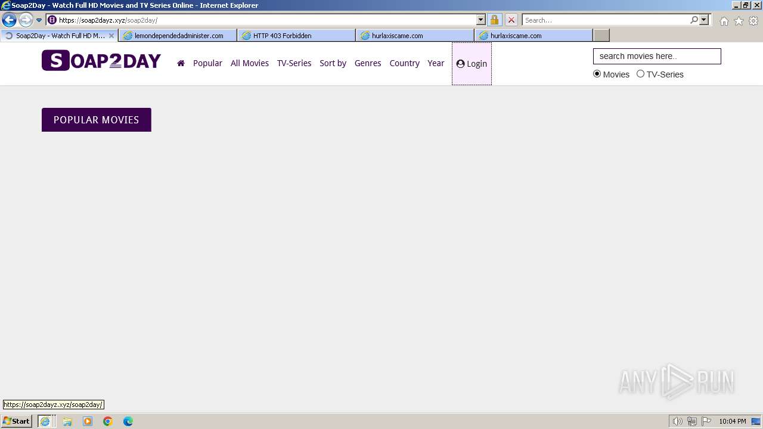763x429 pixels.
Task: Open the Windows Start menu
Action: click(x=16, y=421)
